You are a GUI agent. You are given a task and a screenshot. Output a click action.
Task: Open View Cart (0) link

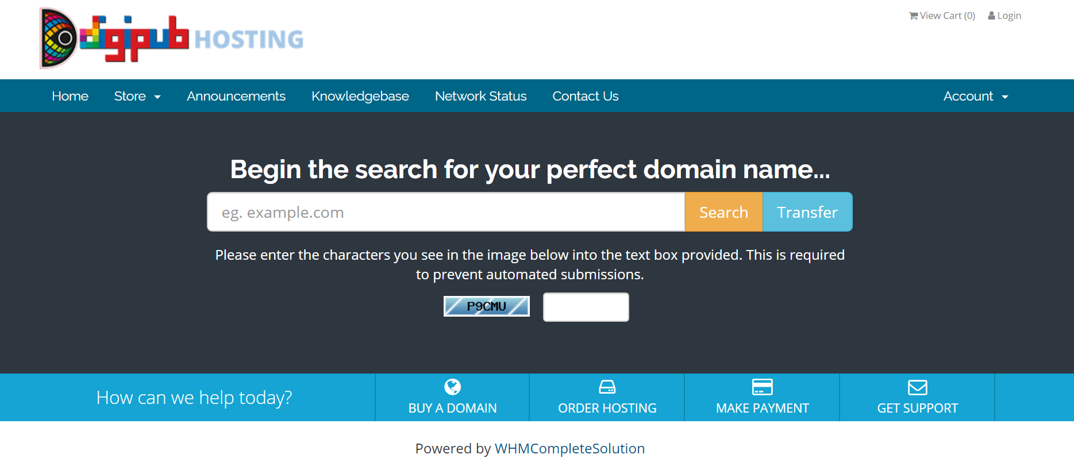tap(942, 16)
